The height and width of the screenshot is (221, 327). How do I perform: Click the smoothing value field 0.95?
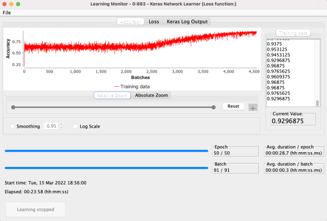51,126
